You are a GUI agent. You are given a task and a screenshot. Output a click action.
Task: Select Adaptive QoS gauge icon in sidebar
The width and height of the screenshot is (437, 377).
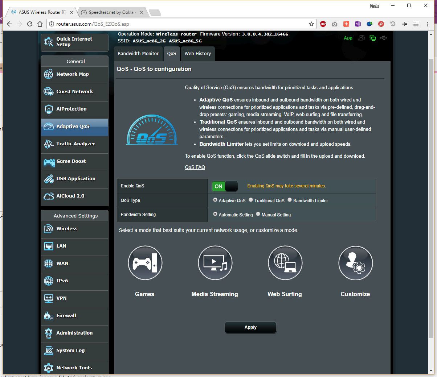pyautogui.click(x=49, y=127)
